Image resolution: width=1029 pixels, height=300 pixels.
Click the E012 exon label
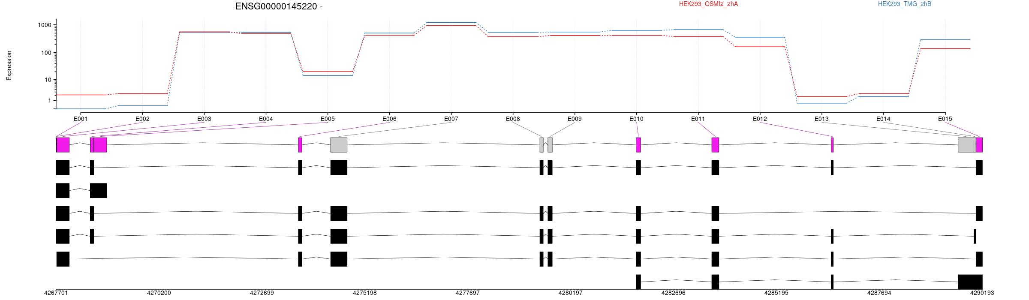click(760, 119)
